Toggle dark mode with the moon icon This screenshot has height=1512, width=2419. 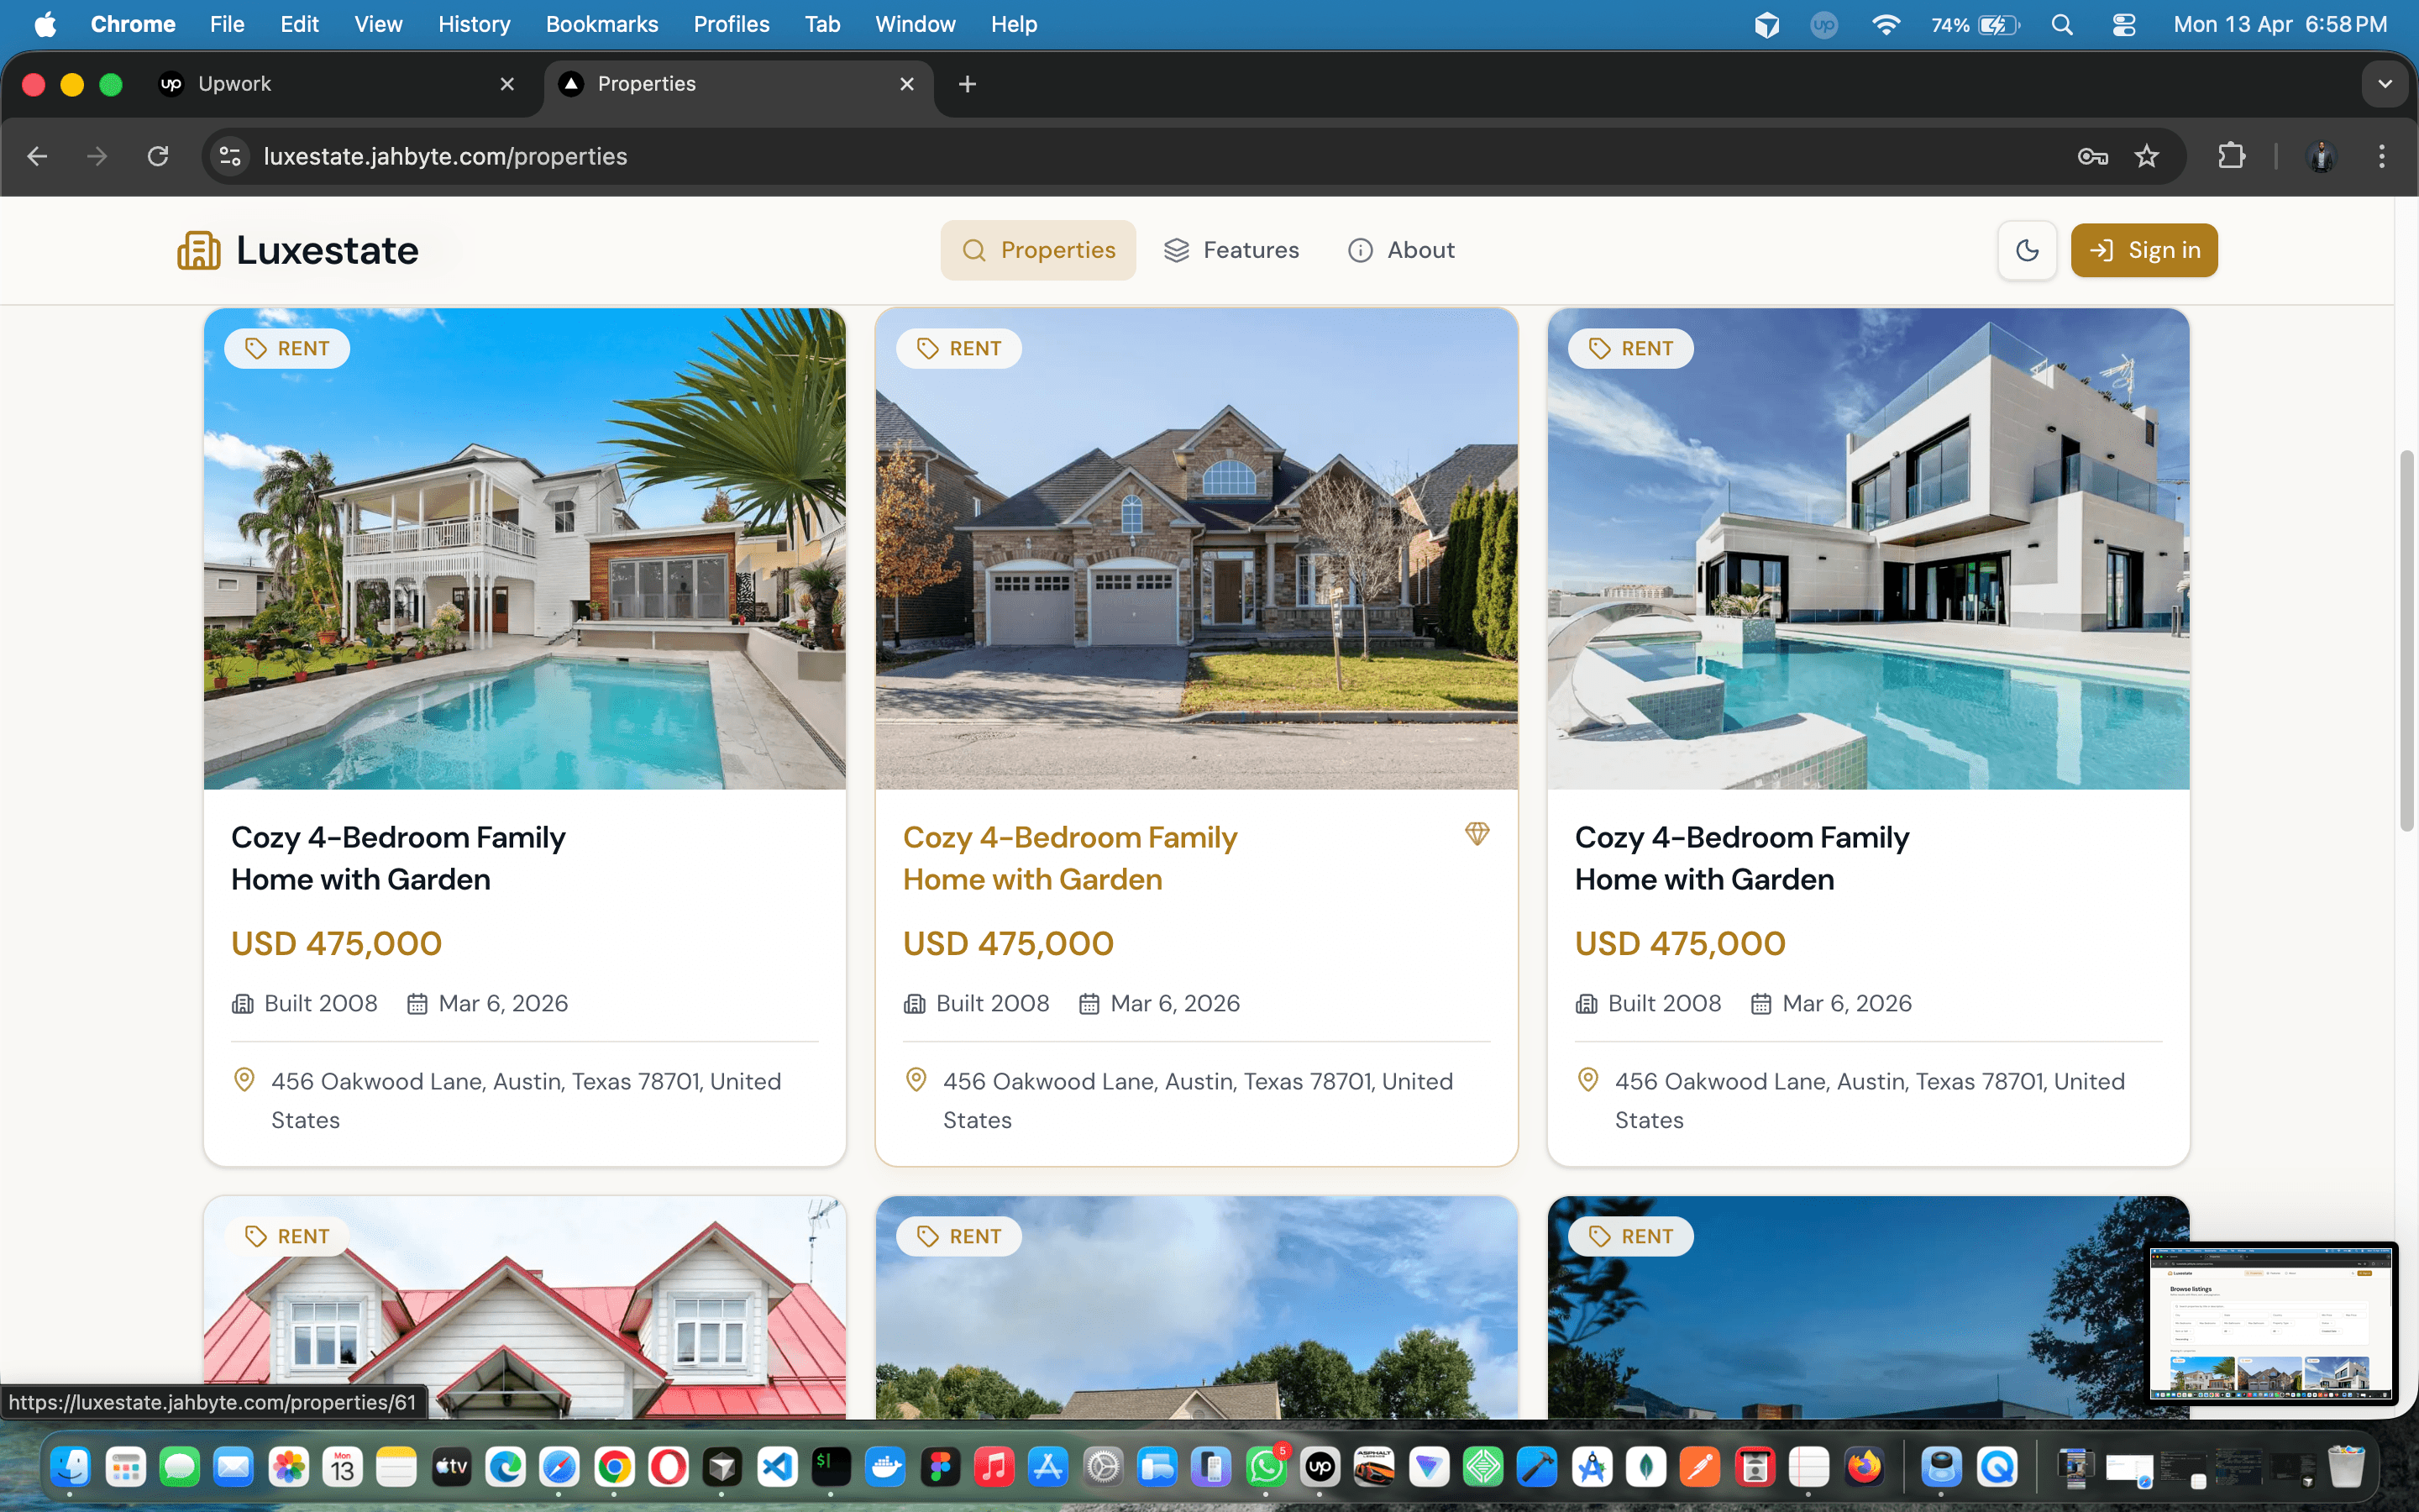click(2027, 250)
